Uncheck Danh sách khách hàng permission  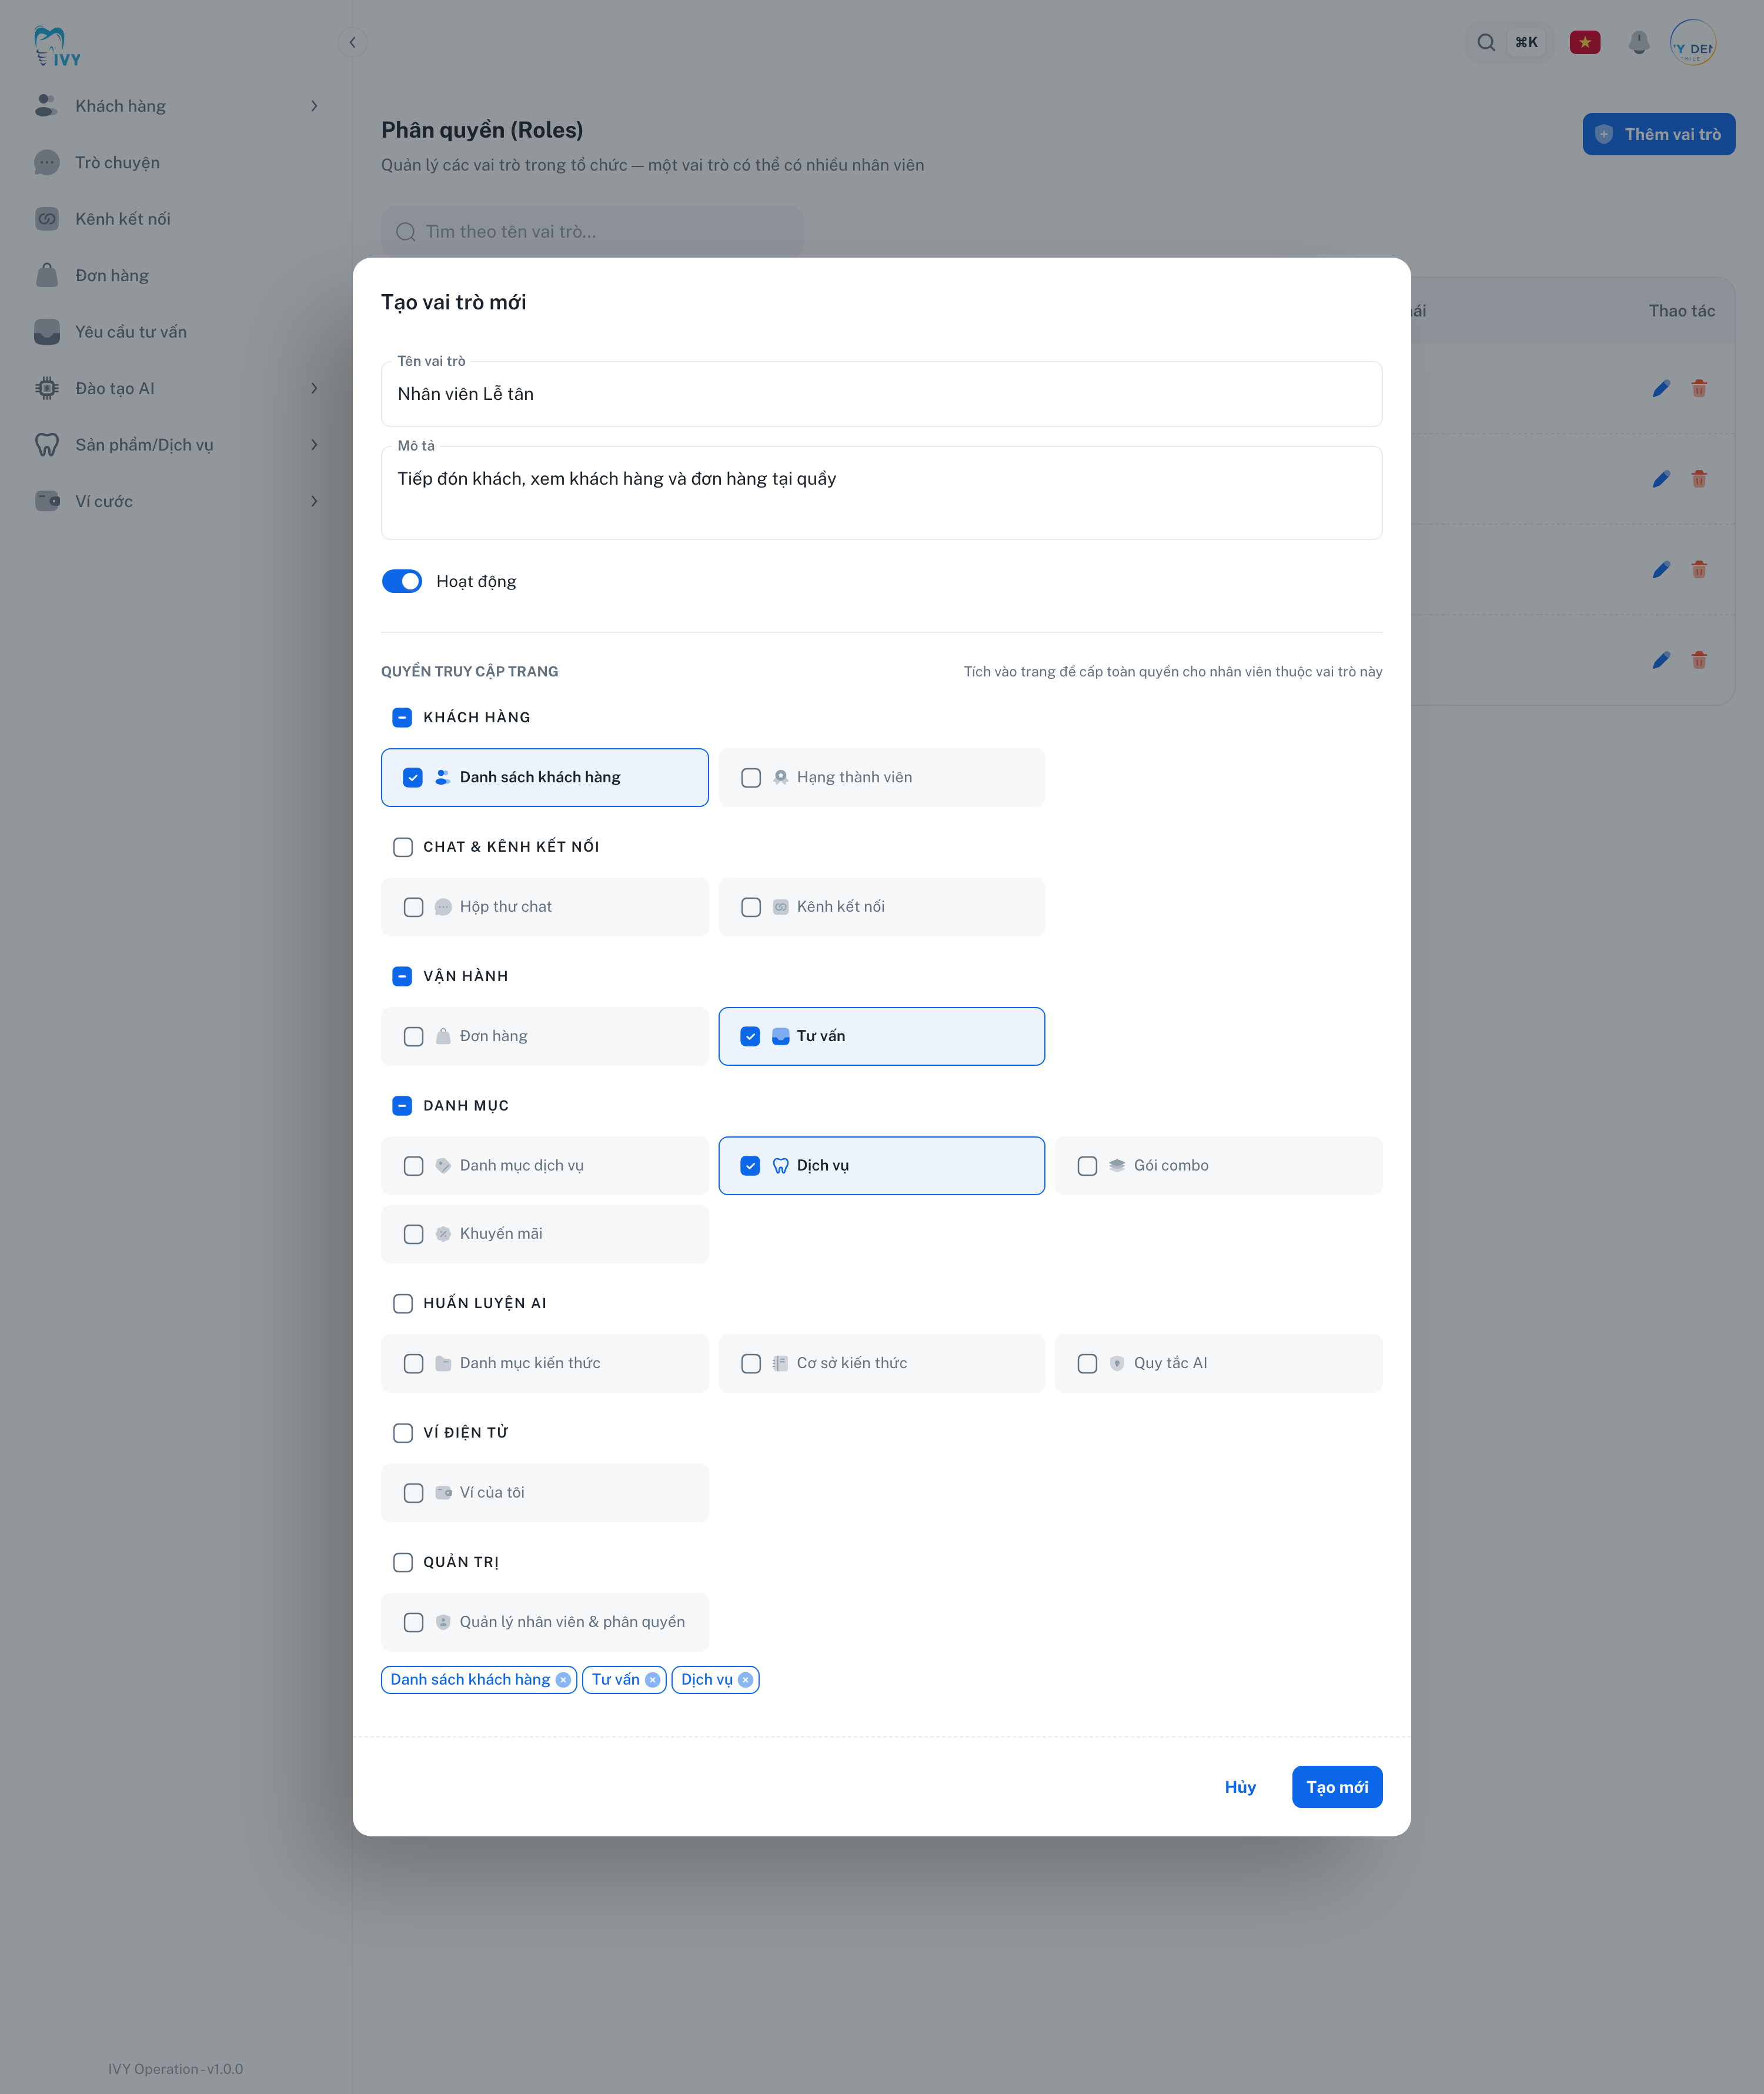tap(412, 778)
